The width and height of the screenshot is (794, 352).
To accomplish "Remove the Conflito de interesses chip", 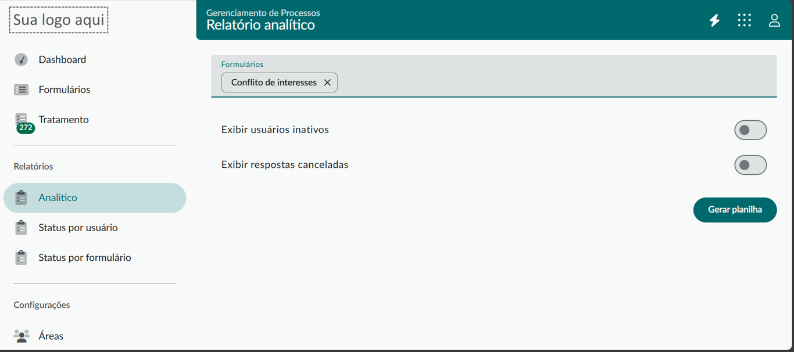I will click(327, 82).
